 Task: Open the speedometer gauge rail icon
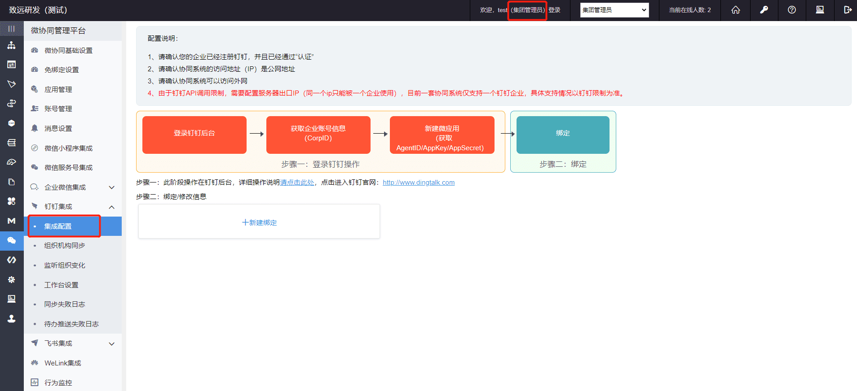click(12, 162)
